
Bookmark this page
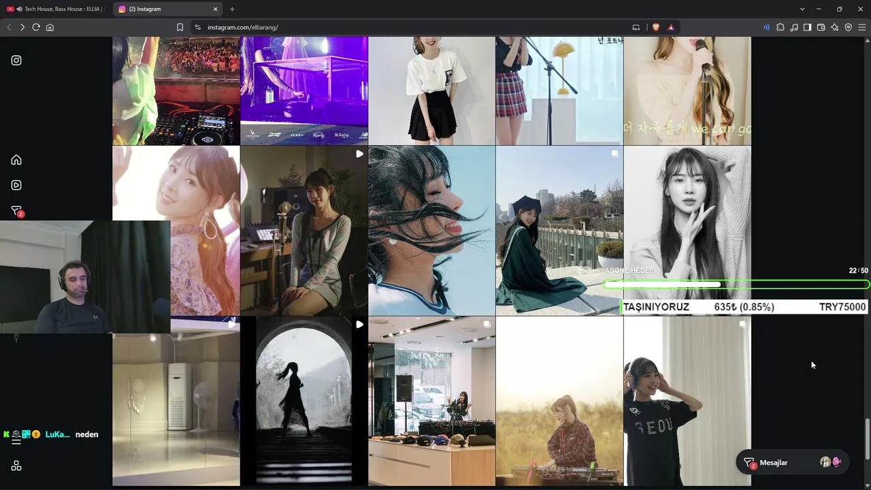pos(180,27)
